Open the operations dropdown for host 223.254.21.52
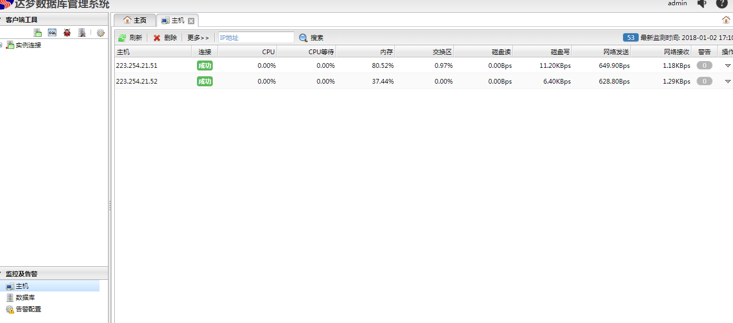 728,82
